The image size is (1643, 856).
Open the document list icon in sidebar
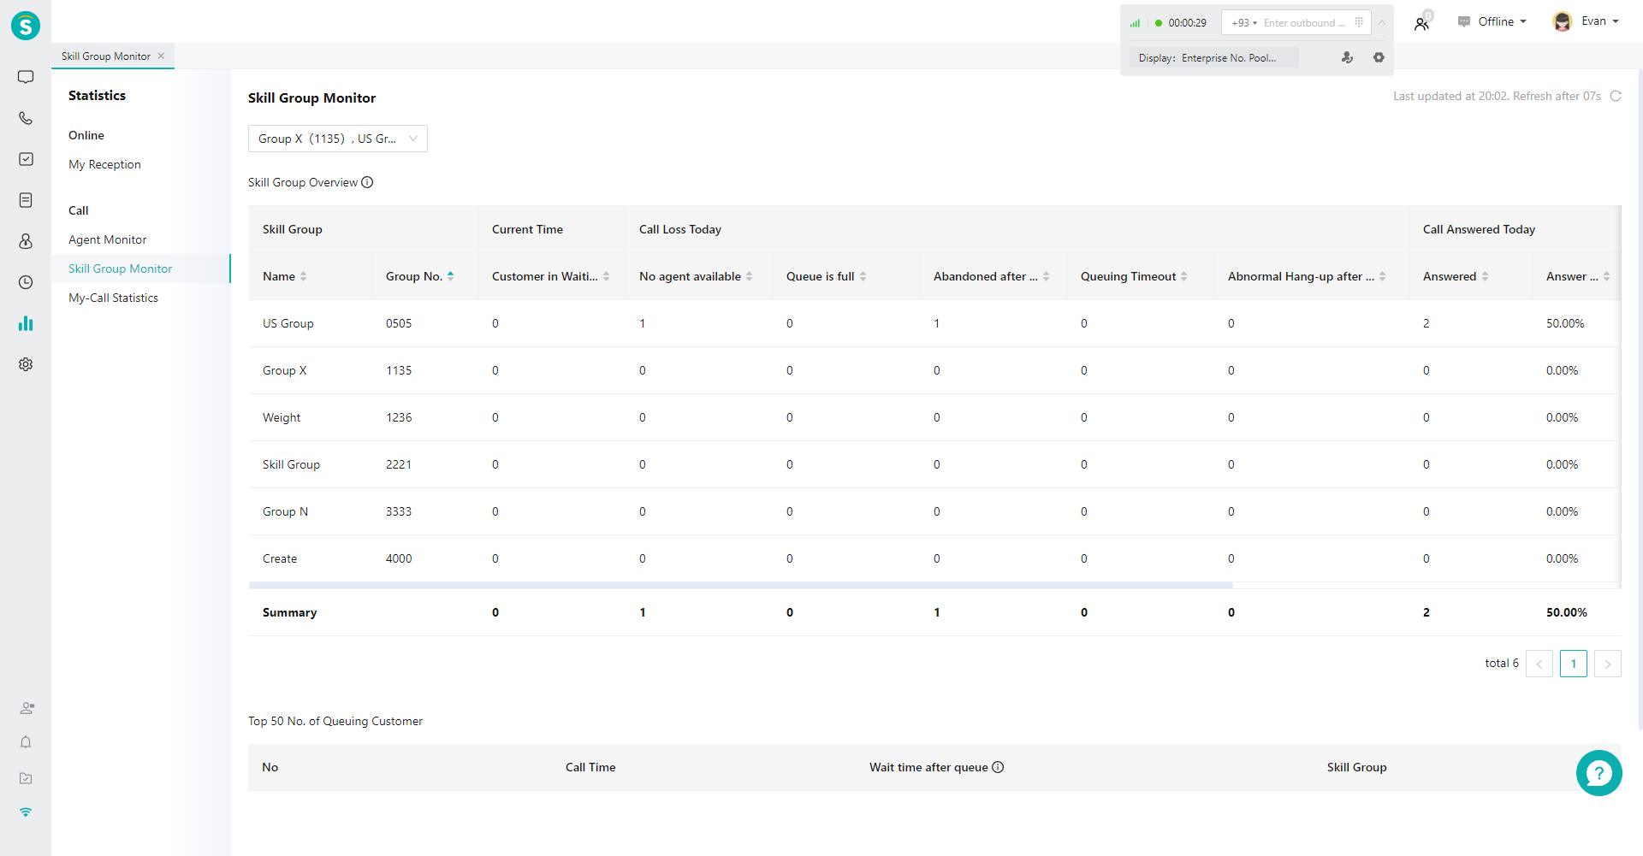pos(26,200)
